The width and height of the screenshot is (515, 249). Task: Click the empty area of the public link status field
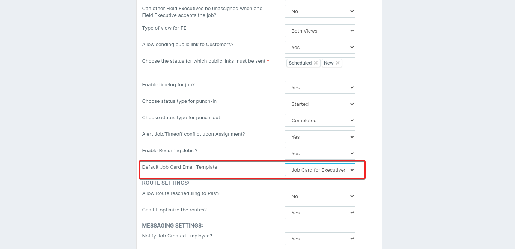pos(320,72)
